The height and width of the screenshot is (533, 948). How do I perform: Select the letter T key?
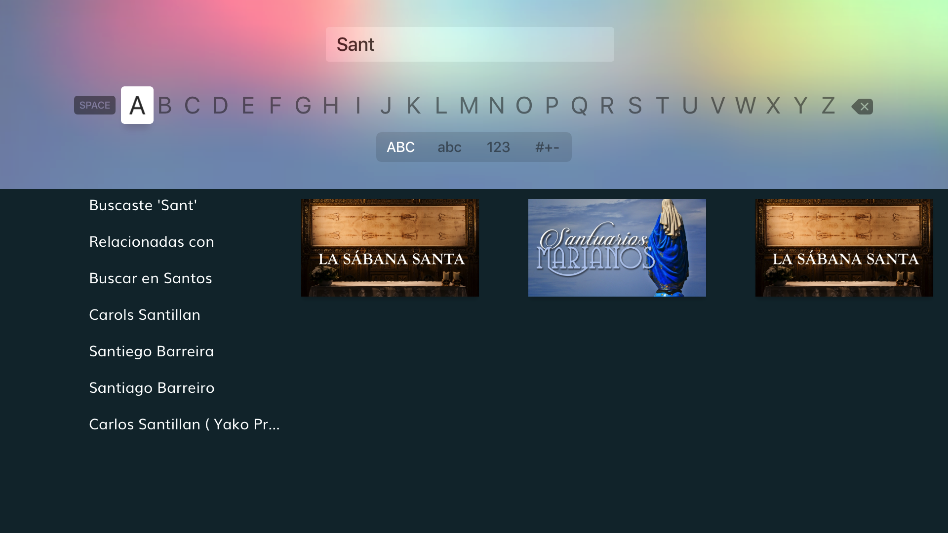[x=663, y=105]
